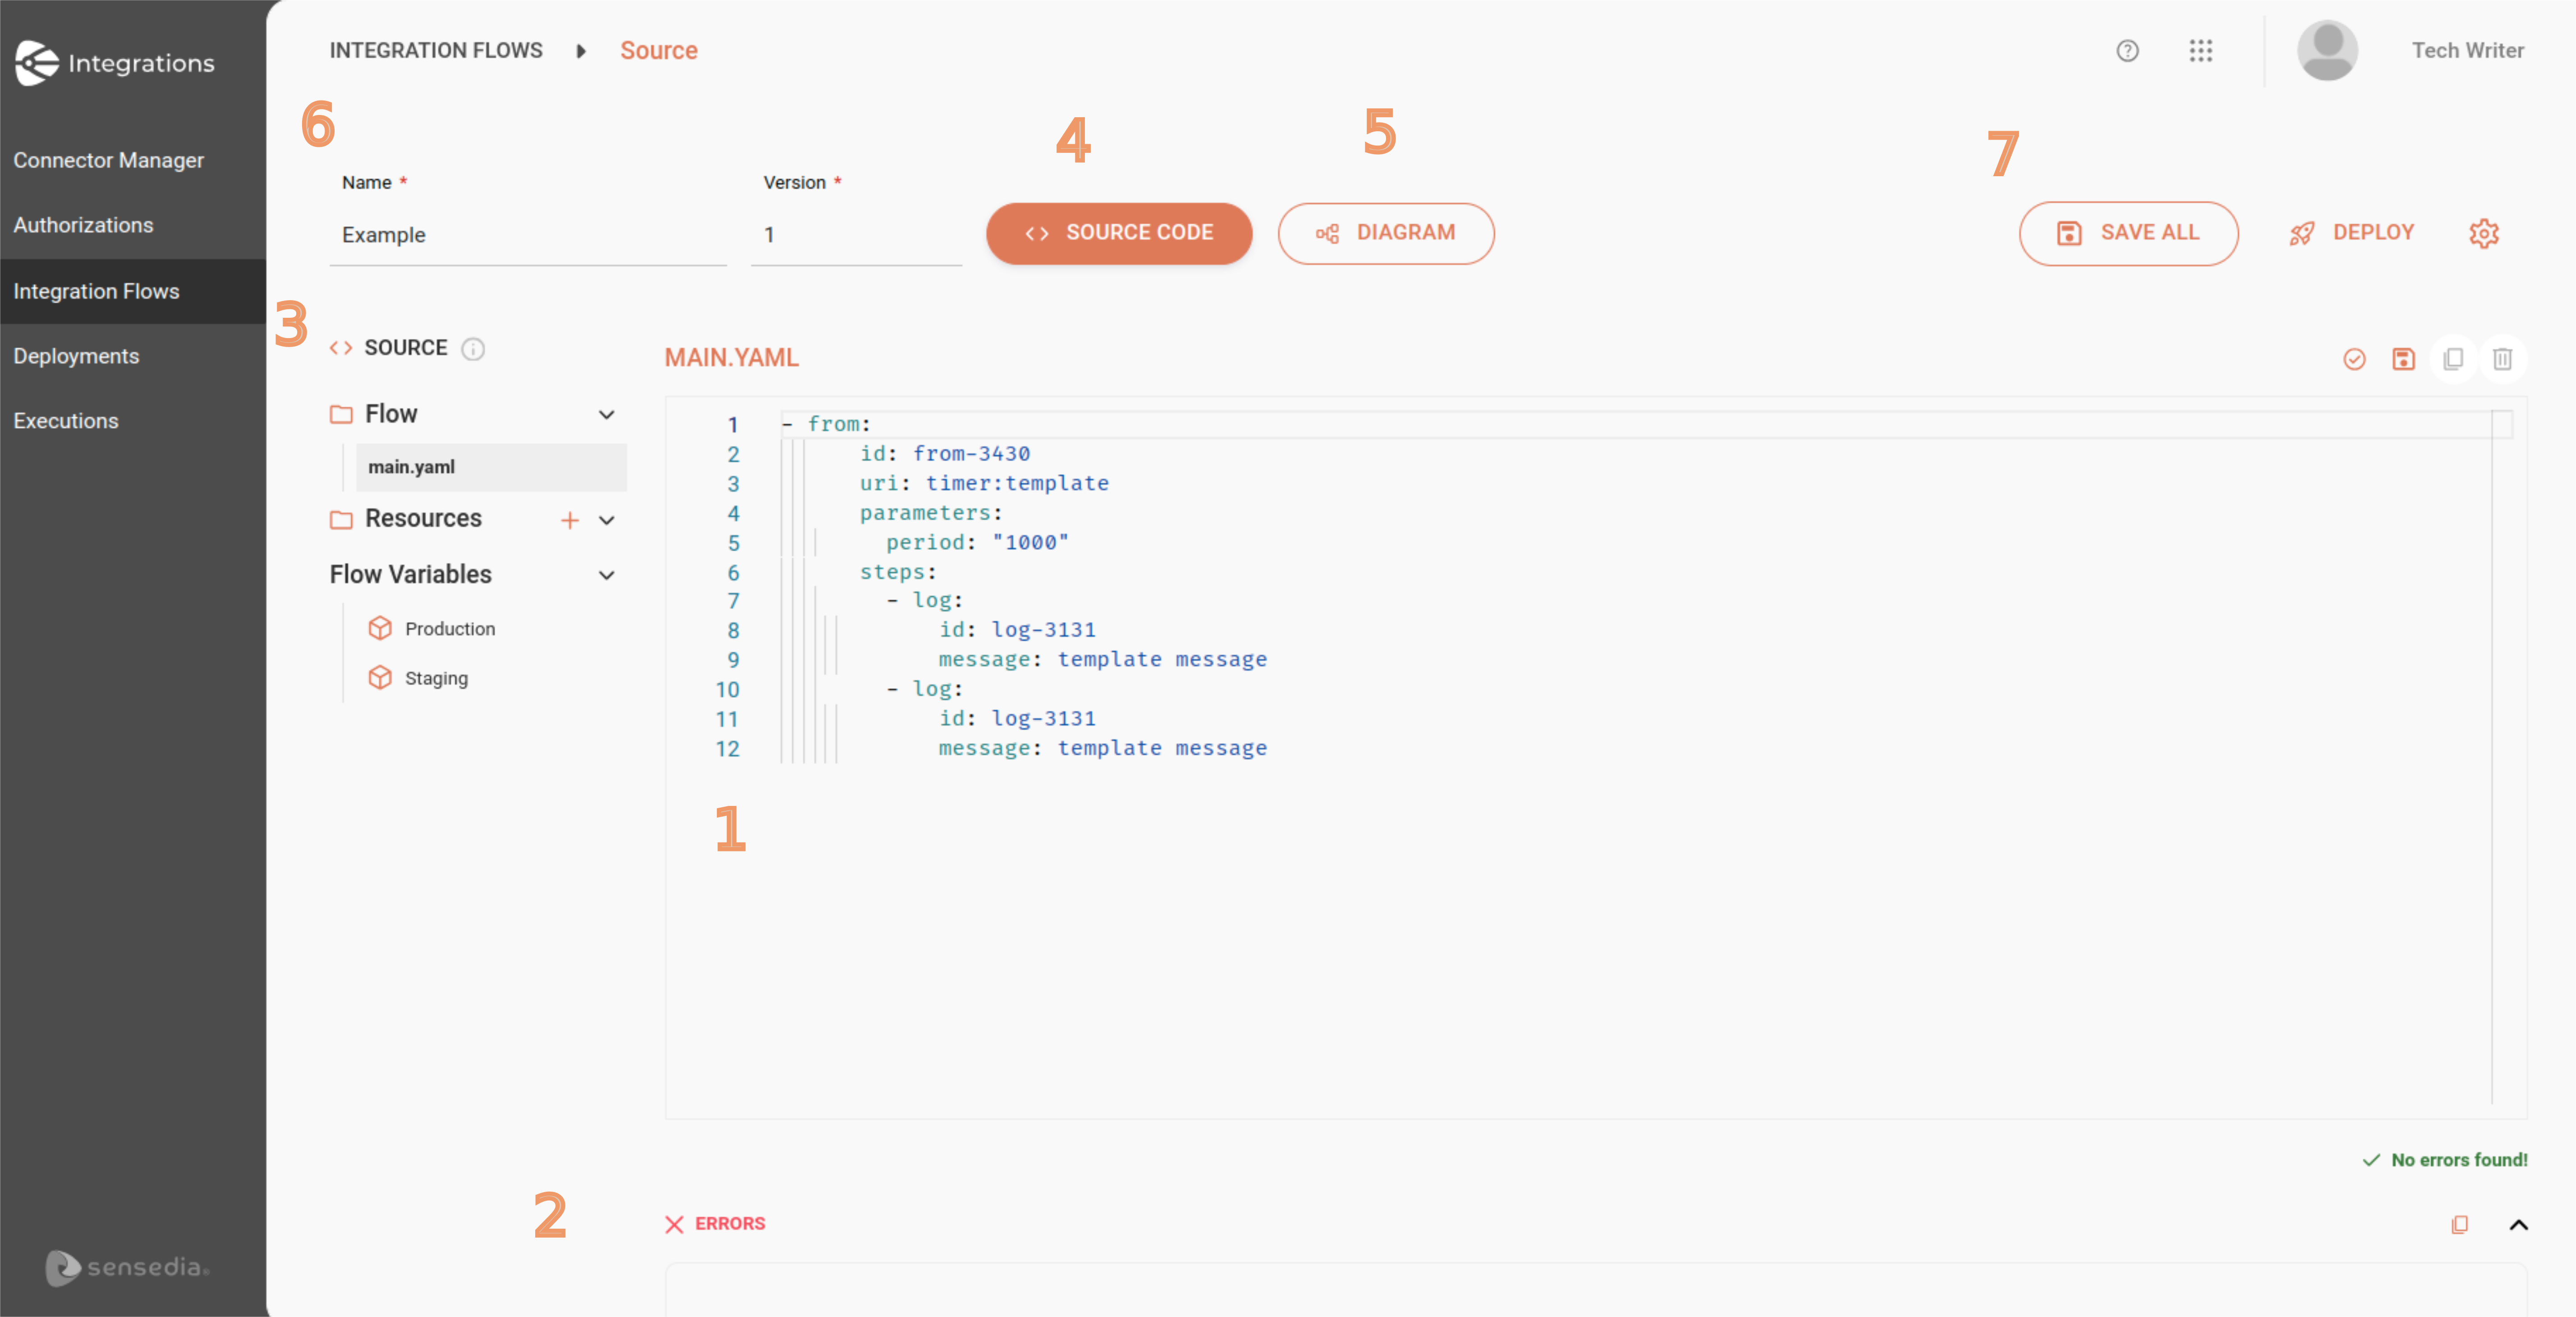Click the Flow folder icon

tap(341, 415)
